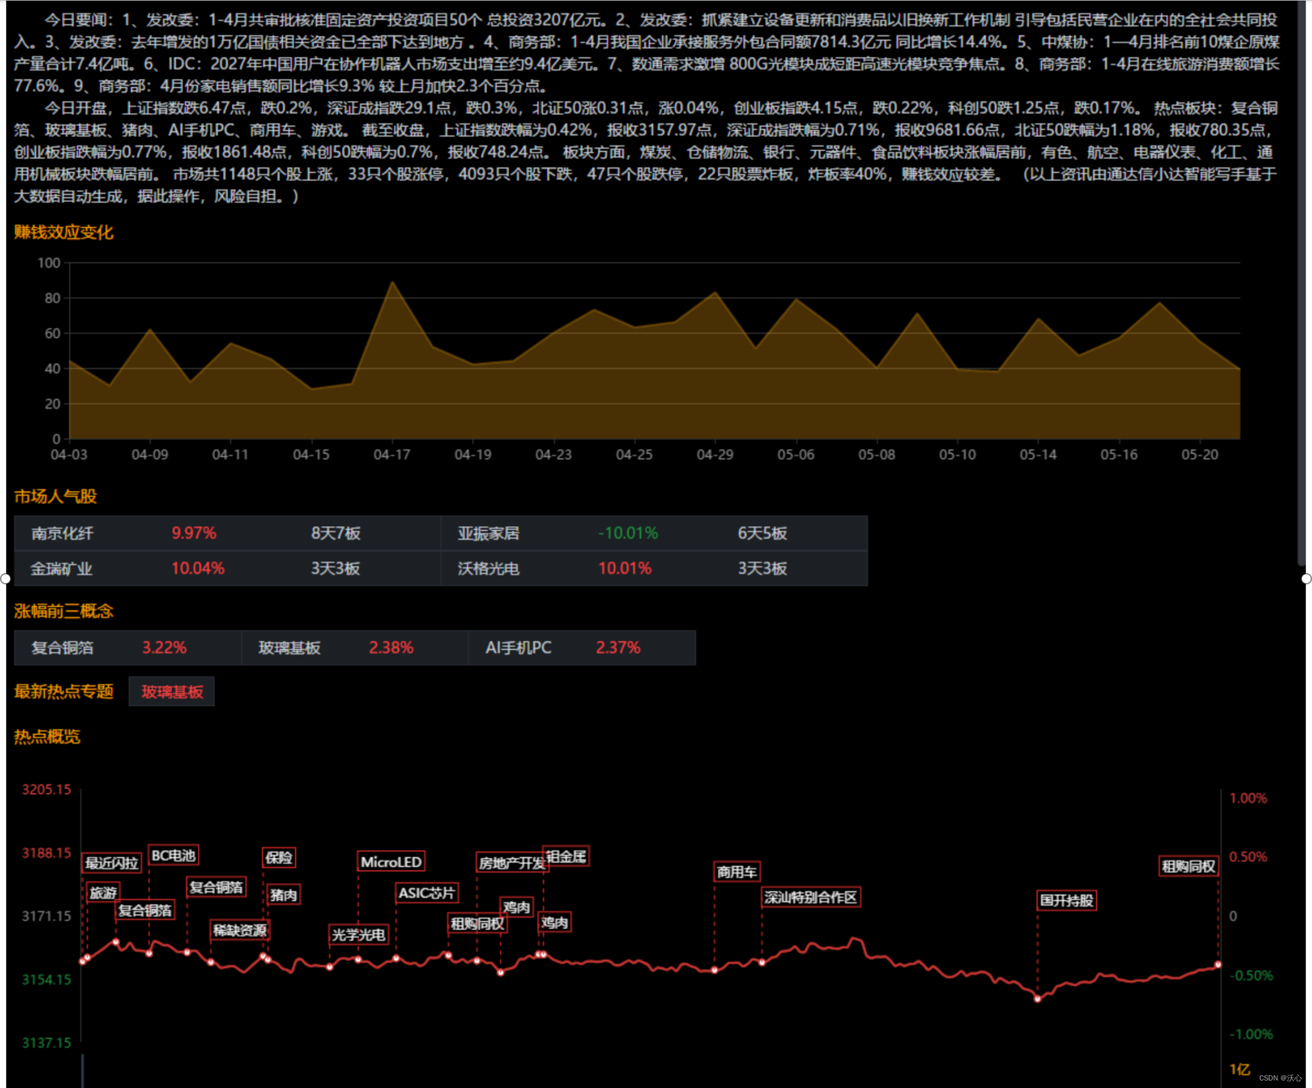Image resolution: width=1312 pixels, height=1088 pixels.
Task: Open the 亚振家居 stock entry
Action: [488, 533]
